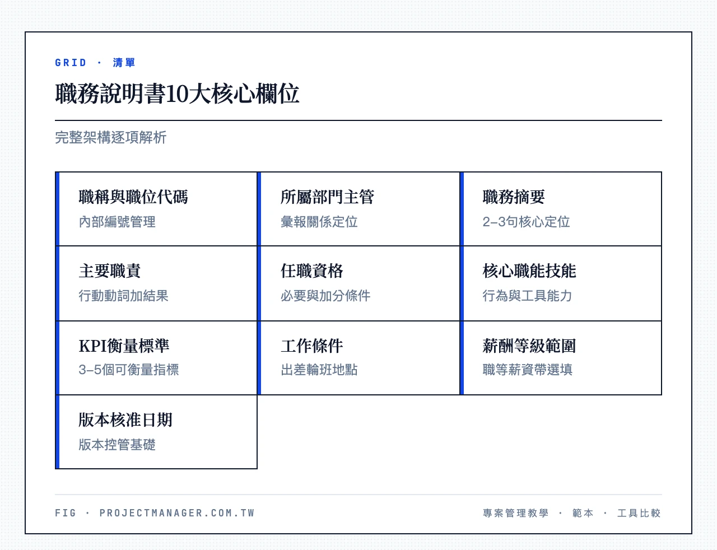Select the 專案管理教學 footer label

click(516, 513)
